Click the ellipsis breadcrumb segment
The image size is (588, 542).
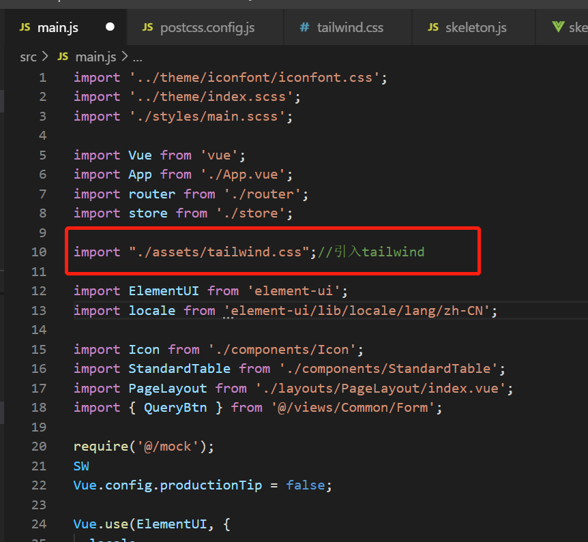[137, 59]
